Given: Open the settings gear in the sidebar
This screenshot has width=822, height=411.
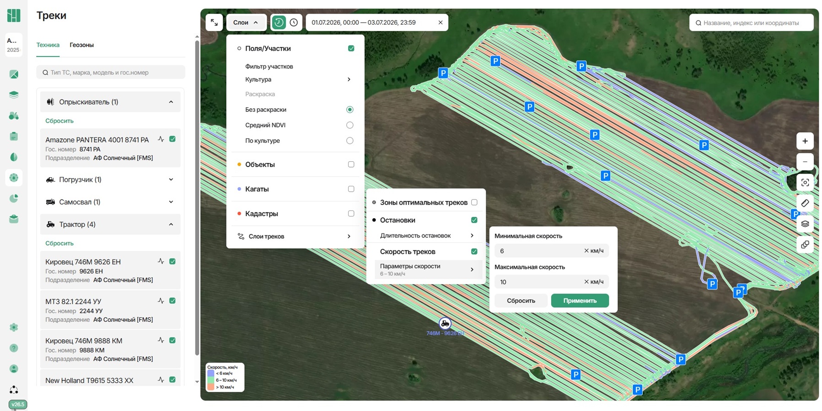Looking at the screenshot, I should tap(14, 327).
